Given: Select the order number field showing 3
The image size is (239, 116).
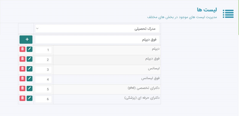Looking at the screenshot, I should point(43,70).
